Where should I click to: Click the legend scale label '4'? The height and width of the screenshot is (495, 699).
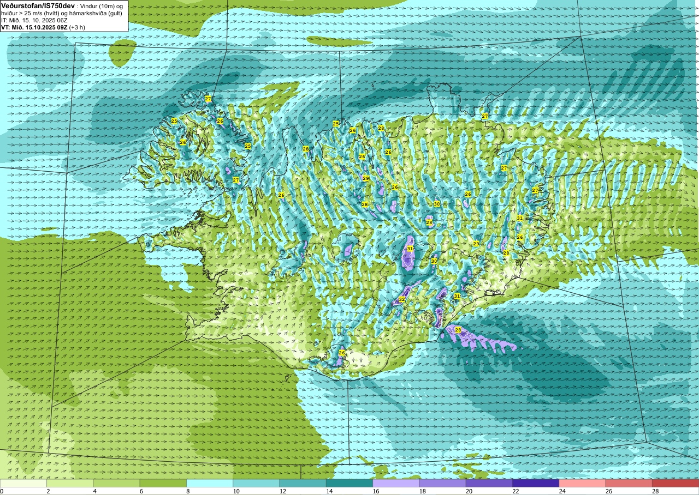point(94,491)
